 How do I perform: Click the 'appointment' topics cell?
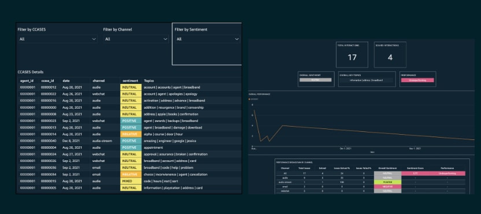point(154,147)
